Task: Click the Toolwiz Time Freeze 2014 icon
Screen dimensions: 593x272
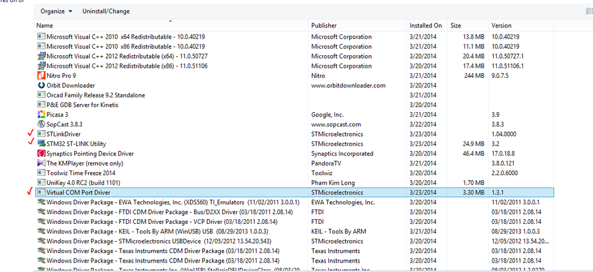Action: pyautogui.click(x=41, y=173)
